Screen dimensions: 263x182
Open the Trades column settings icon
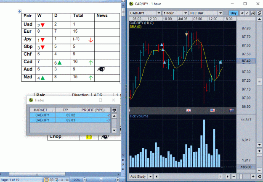click(114, 110)
